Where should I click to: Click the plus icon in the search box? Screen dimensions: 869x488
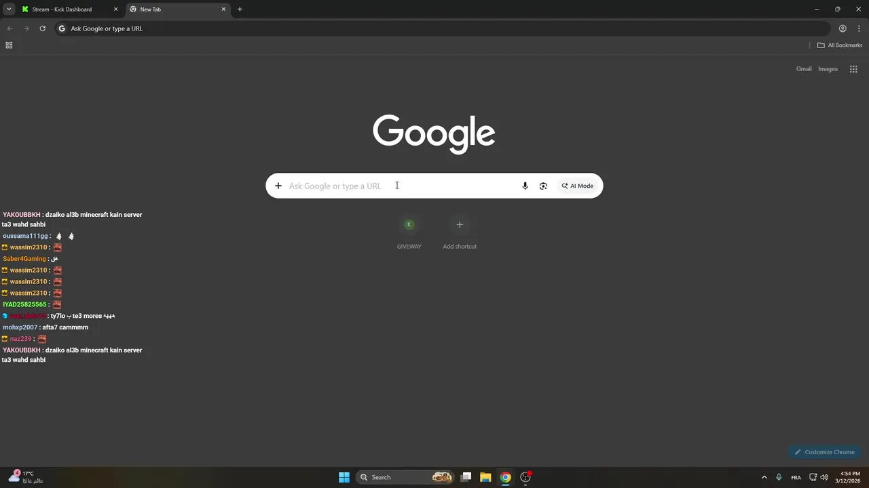(278, 186)
